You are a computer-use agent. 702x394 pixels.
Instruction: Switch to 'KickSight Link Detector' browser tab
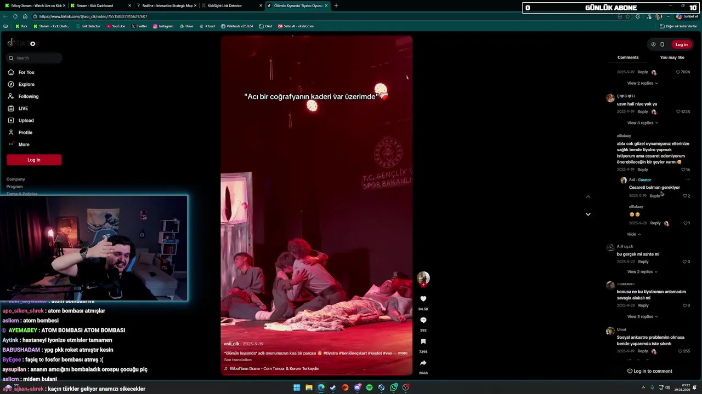tap(231, 5)
